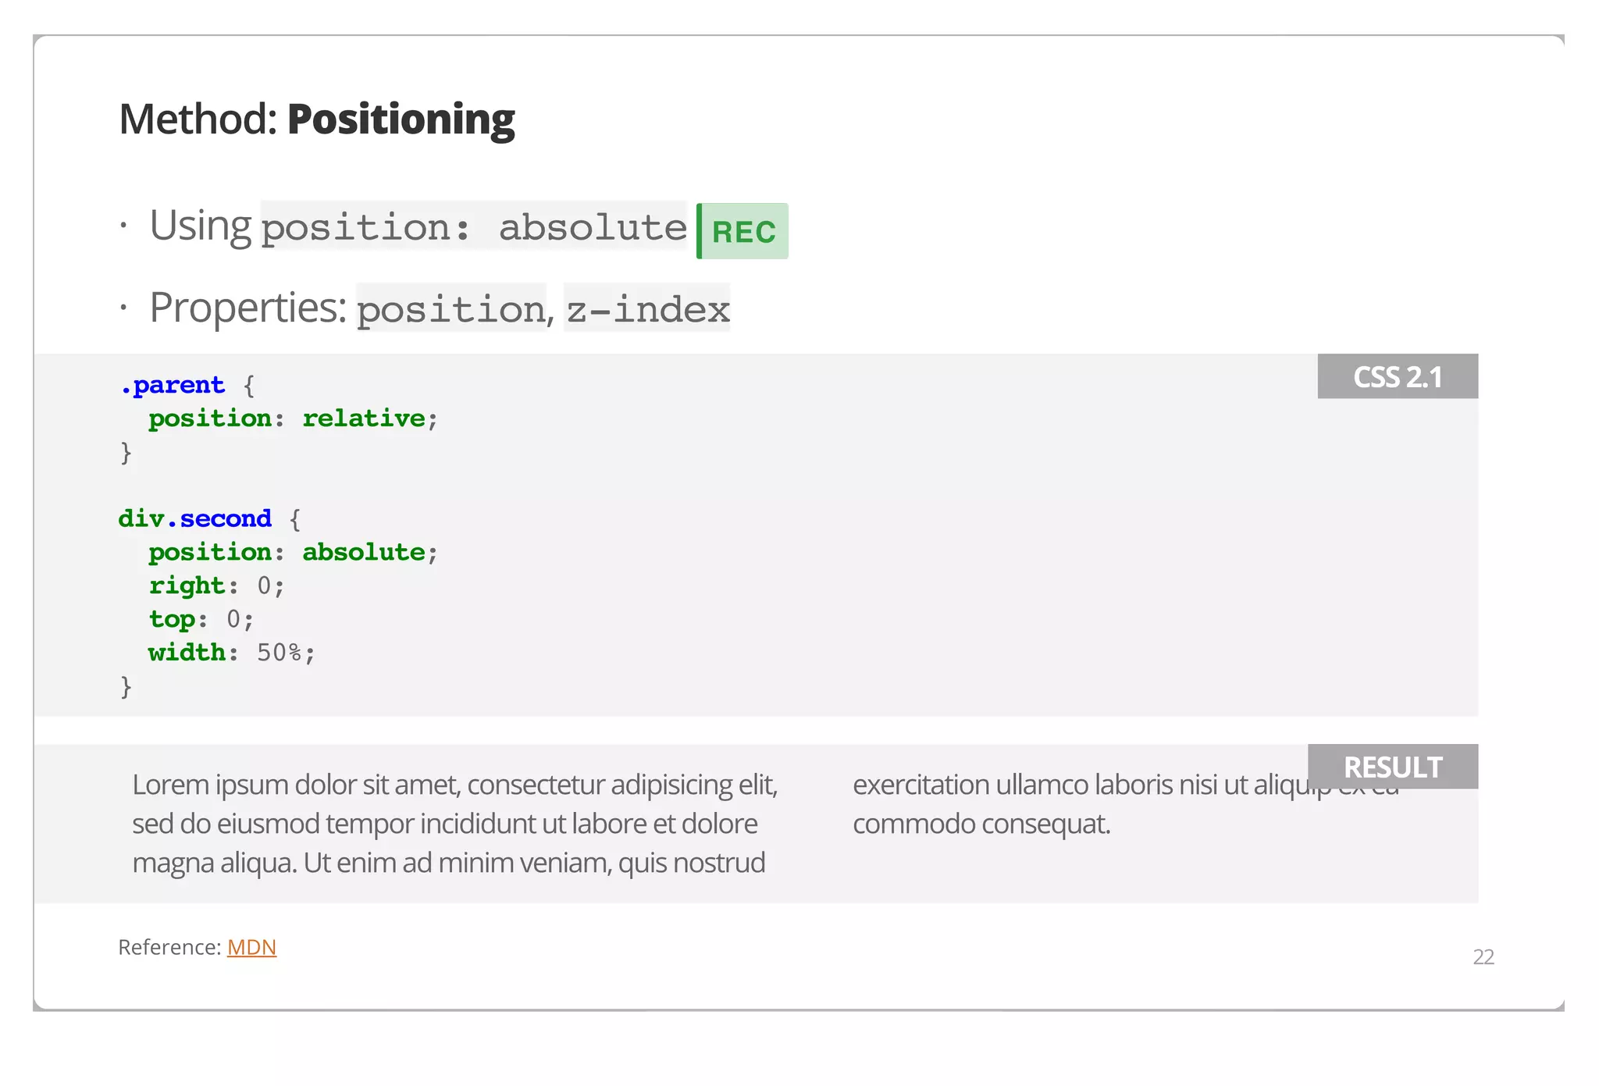The height and width of the screenshot is (1086, 1599).
Task: Click the slide number 22
Action: tap(1483, 956)
